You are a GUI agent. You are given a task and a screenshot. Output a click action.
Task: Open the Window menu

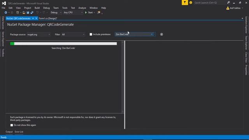93,8
